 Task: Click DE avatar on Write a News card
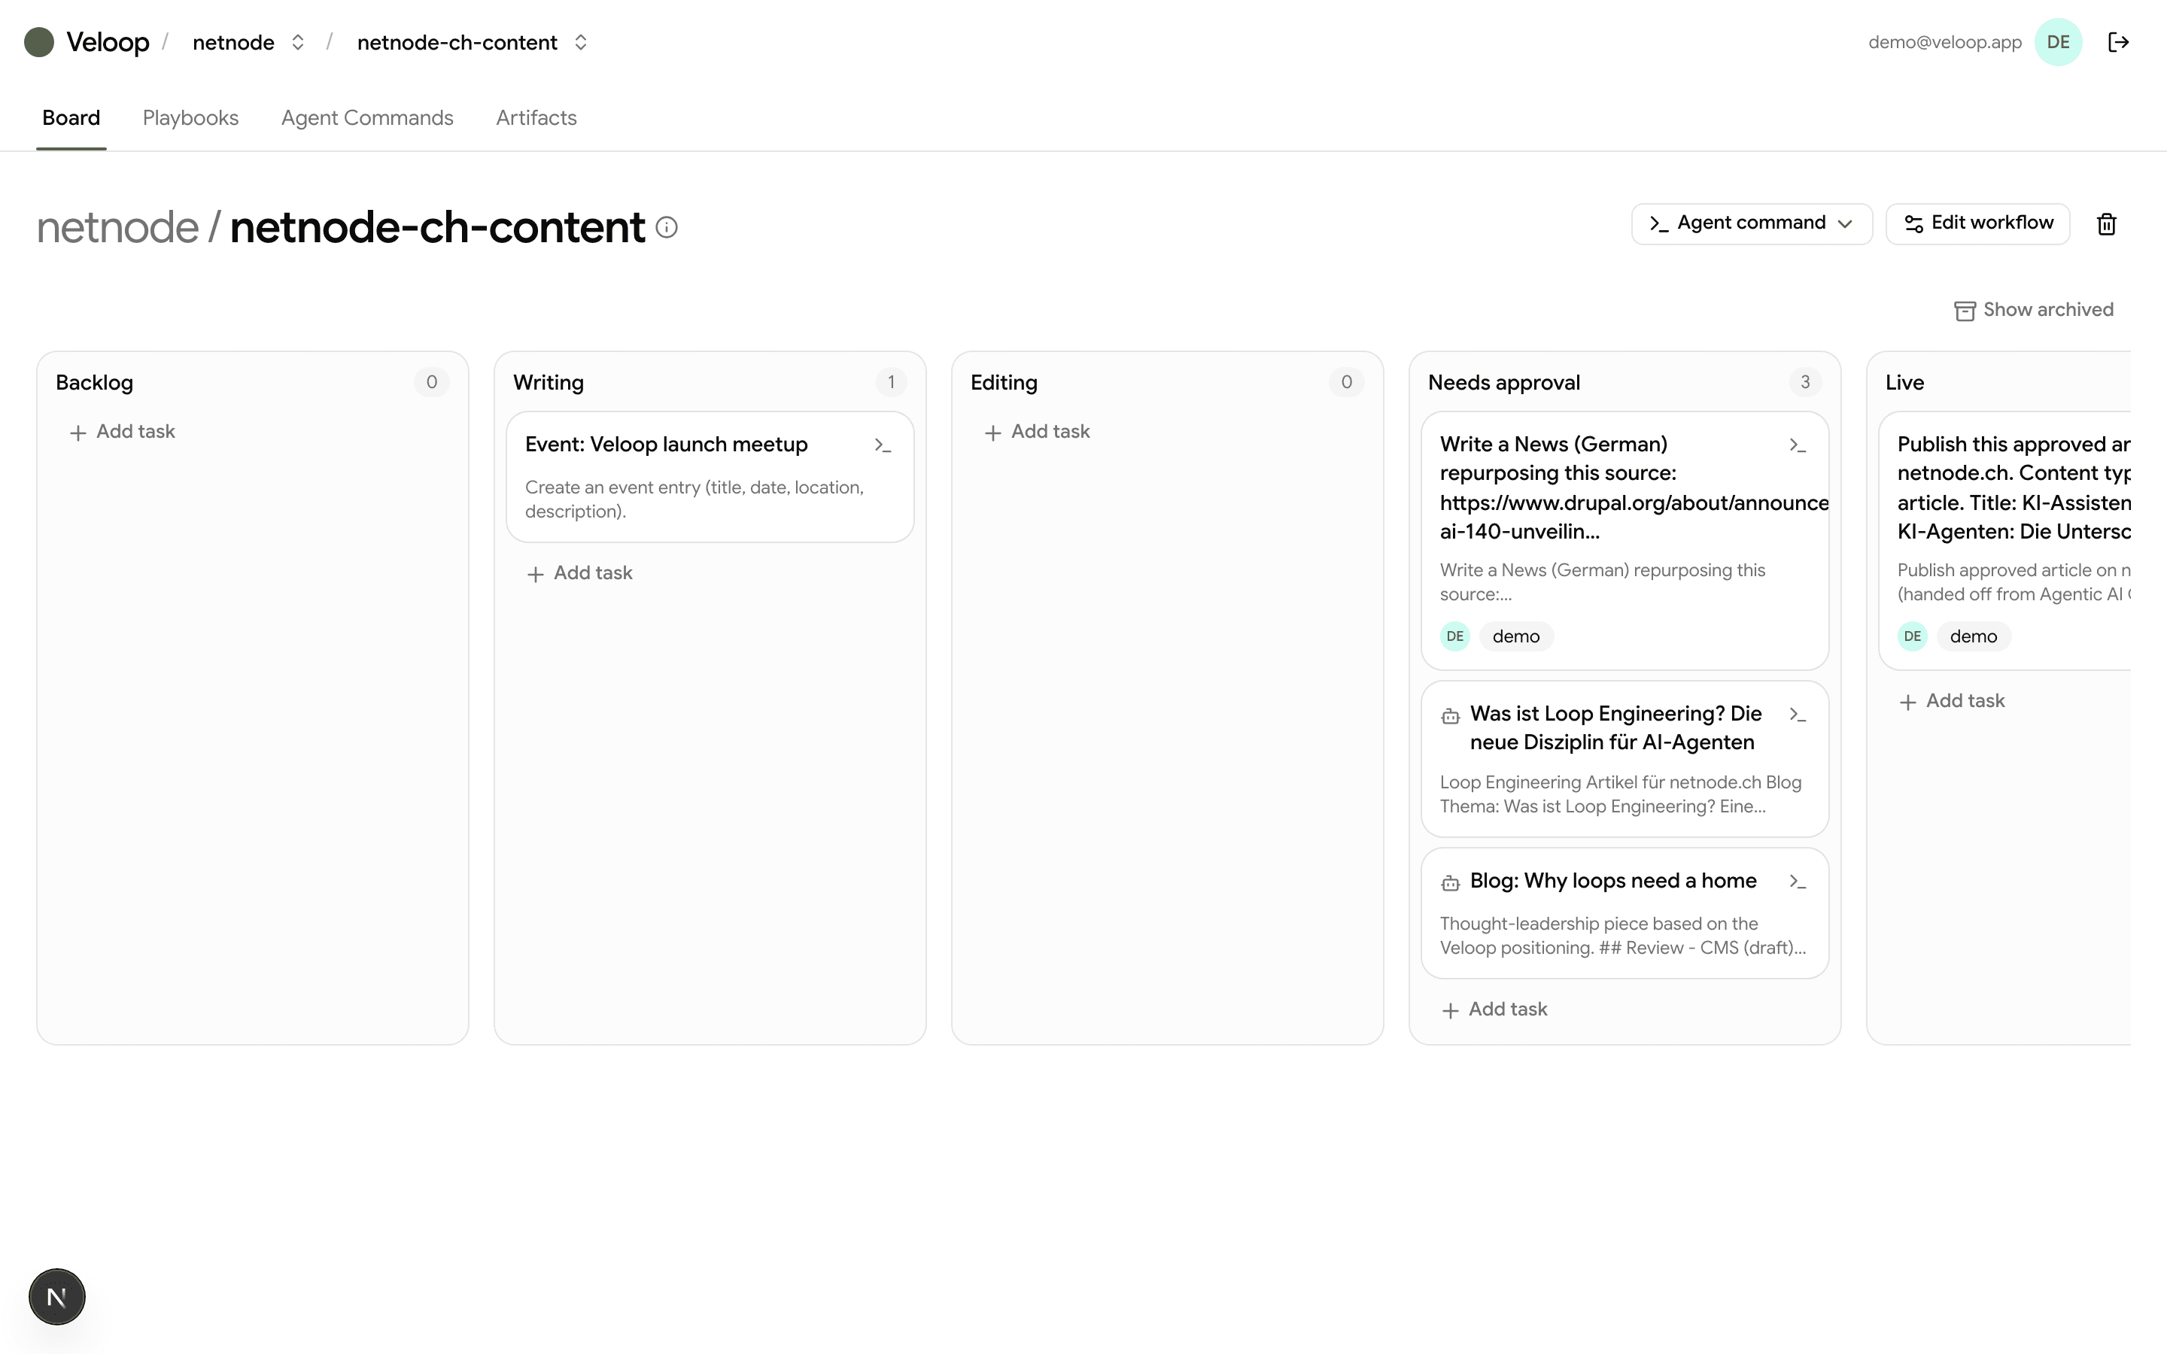click(x=1455, y=636)
